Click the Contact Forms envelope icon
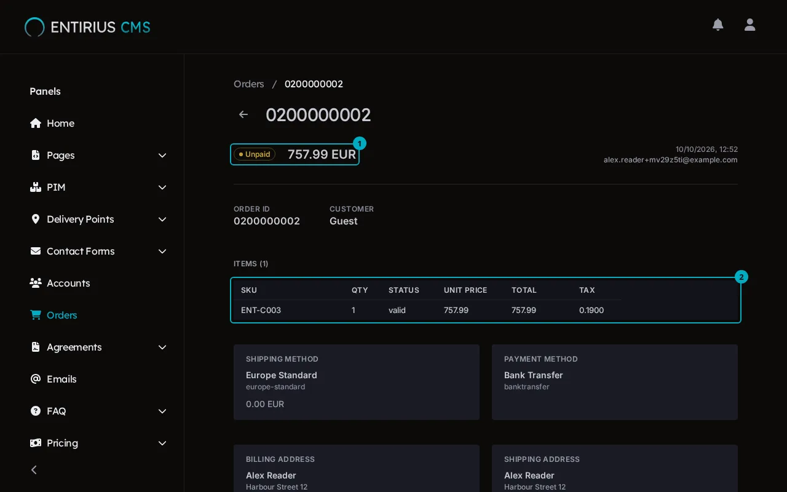 click(x=36, y=251)
